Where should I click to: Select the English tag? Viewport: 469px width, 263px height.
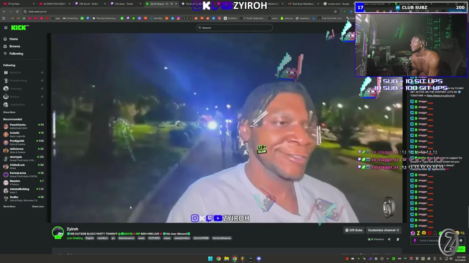tap(90, 238)
